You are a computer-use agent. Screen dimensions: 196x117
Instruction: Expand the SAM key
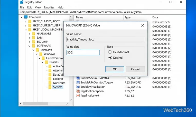tap(30, 38)
